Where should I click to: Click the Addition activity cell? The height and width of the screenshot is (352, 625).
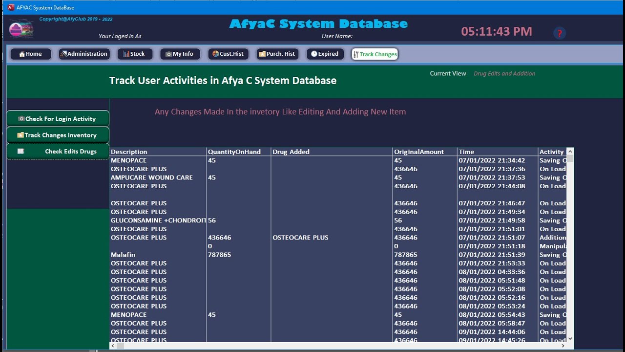552,238
